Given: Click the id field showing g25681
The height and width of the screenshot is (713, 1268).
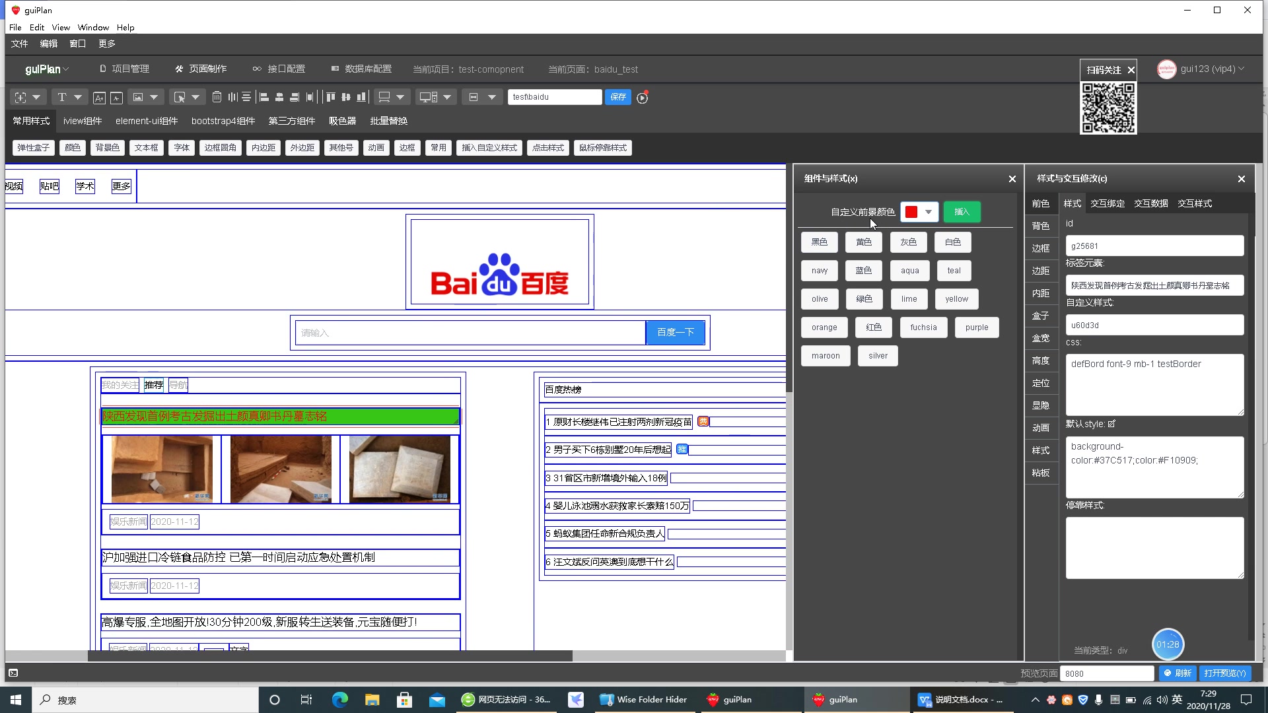Looking at the screenshot, I should point(1154,246).
